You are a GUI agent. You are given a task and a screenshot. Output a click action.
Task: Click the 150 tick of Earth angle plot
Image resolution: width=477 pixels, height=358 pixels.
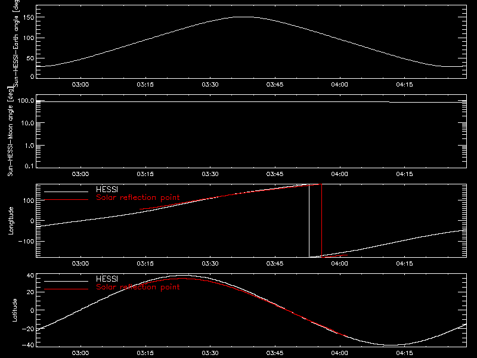click(29, 17)
